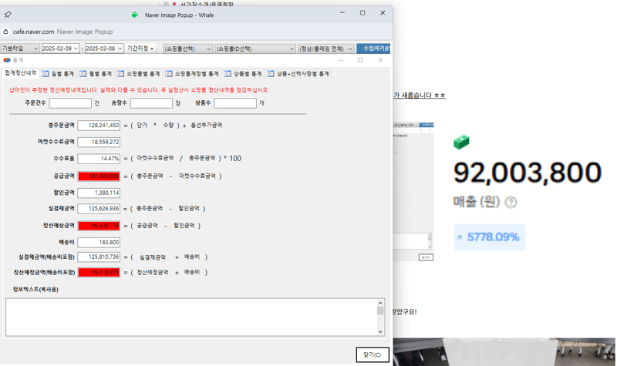Close the inner 통계 window
This screenshot has width=617, height=366.
(380, 60)
